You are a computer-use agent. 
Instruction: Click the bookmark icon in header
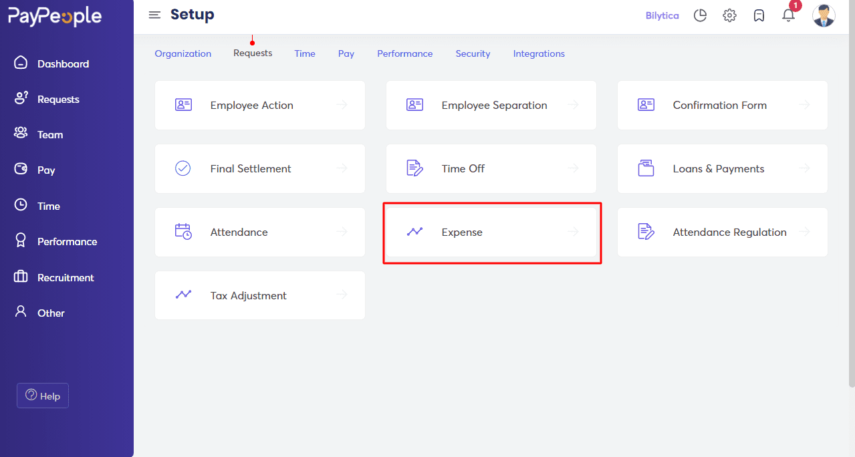point(759,15)
